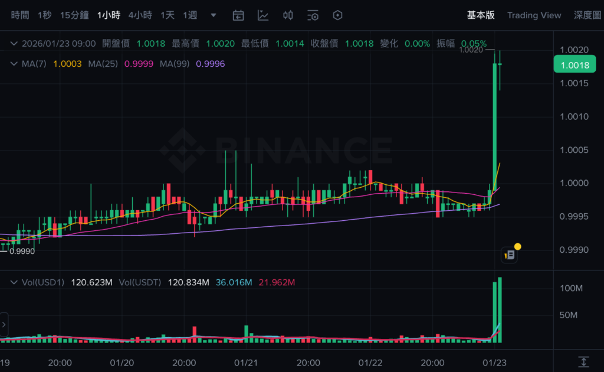604x372 pixels.
Task: Expand the more time intervals dropdown arrow
Action: [214, 15]
